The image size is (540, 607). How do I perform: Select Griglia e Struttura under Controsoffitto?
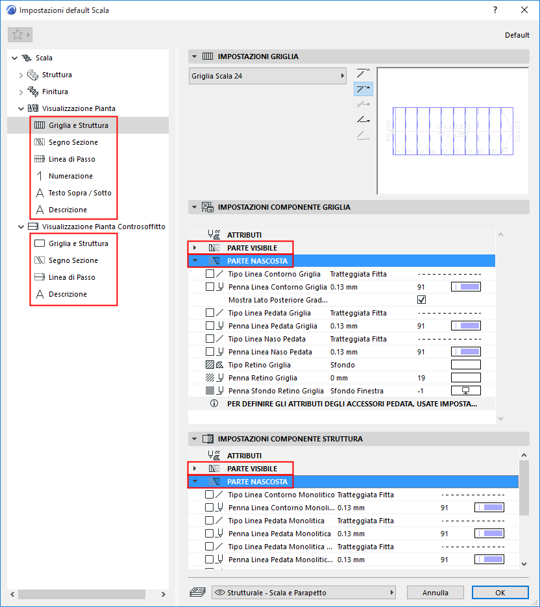78,243
